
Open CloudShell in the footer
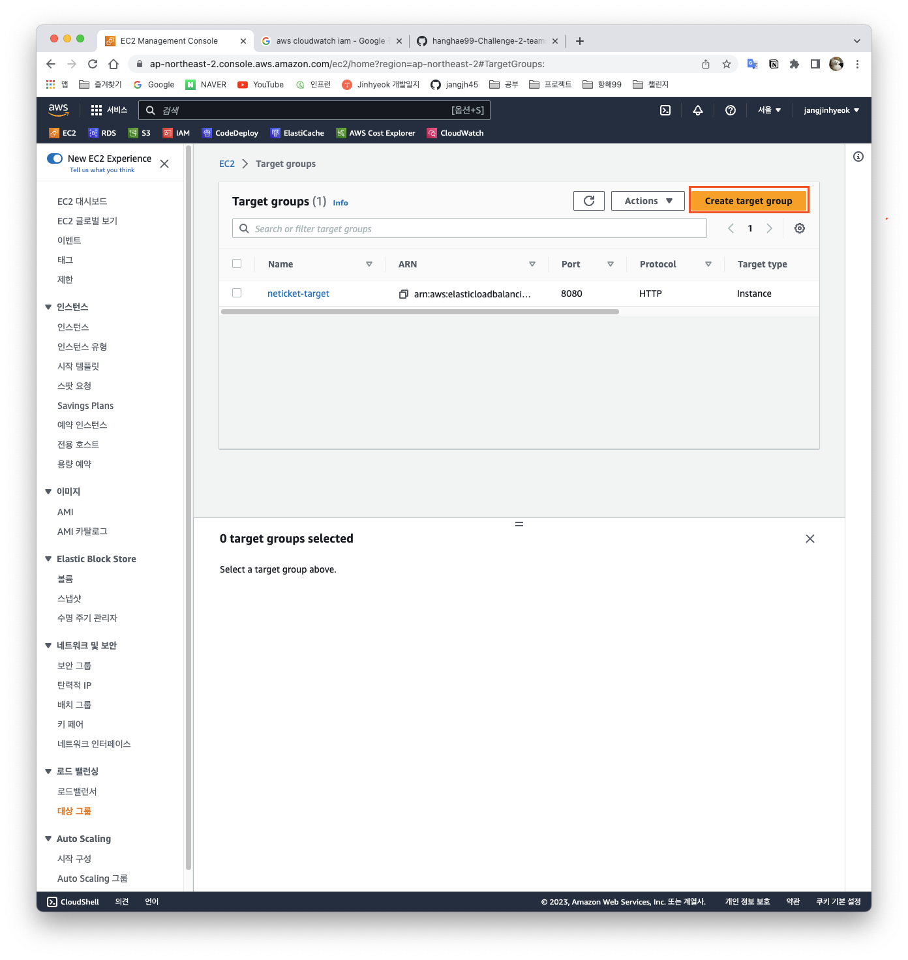pos(73,902)
